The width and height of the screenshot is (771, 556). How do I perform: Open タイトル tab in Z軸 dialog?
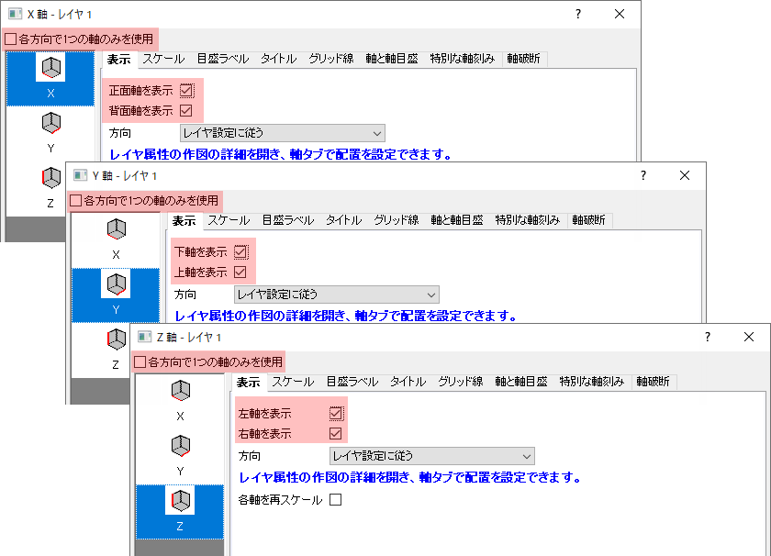tap(408, 382)
